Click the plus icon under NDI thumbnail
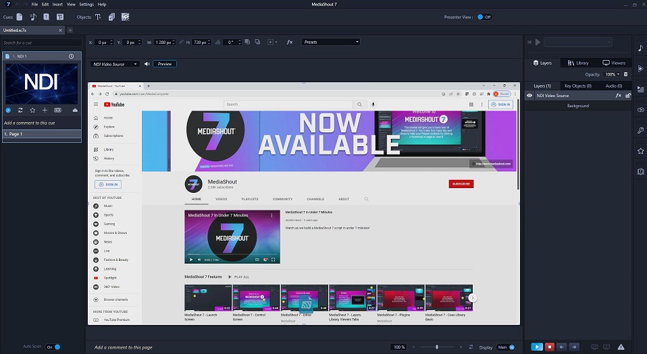 coord(45,110)
